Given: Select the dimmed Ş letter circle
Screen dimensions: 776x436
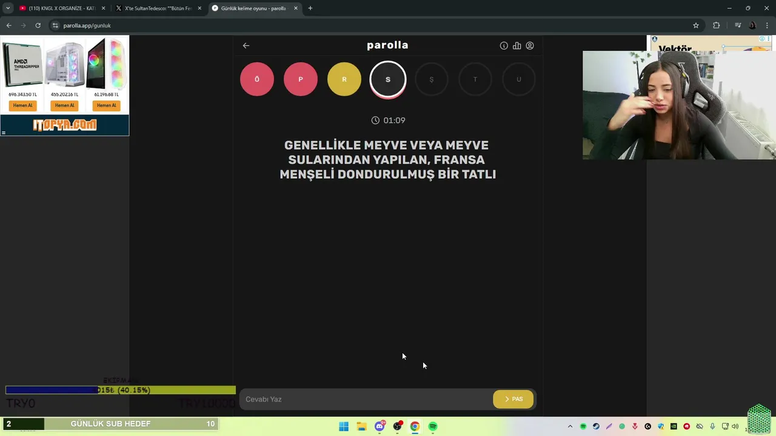Looking at the screenshot, I should coord(432,79).
